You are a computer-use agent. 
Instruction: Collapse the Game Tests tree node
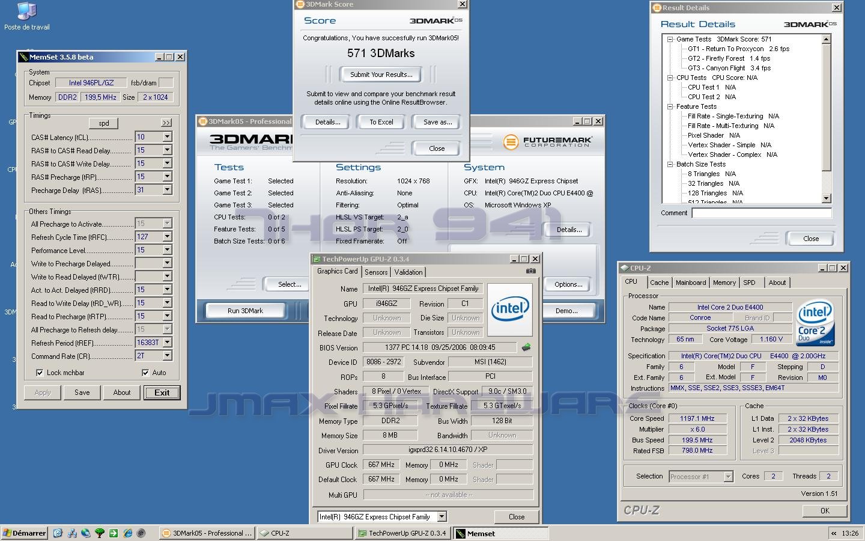click(670, 39)
